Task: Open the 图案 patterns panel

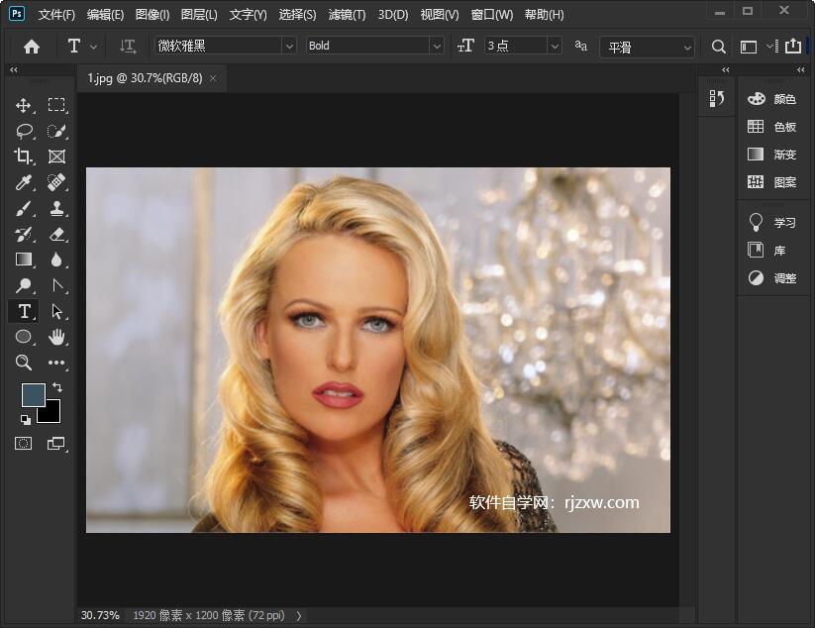Action: click(771, 182)
